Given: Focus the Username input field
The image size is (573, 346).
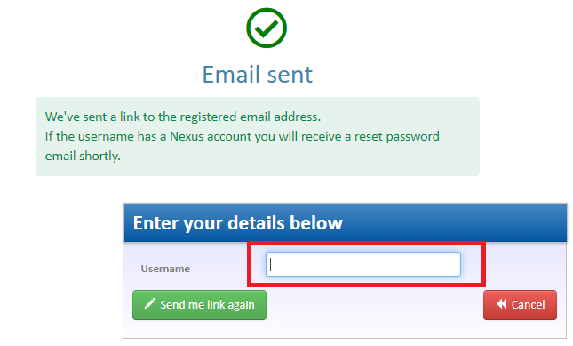Looking at the screenshot, I should click(362, 264).
